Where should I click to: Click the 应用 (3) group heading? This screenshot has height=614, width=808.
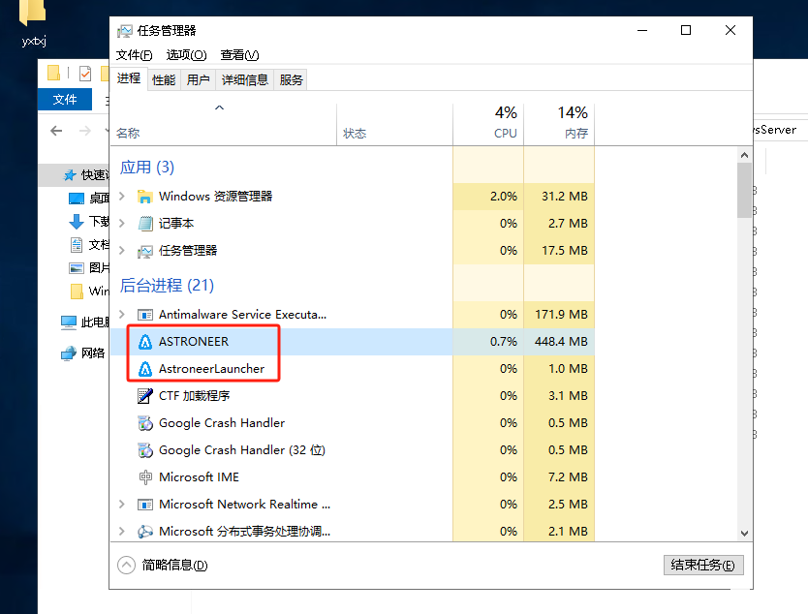coord(147,167)
